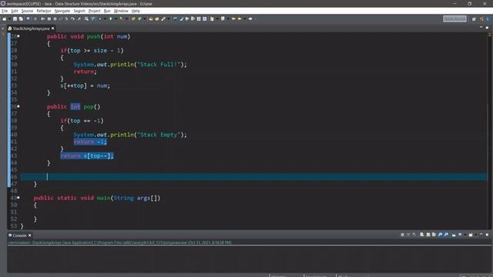This screenshot has height=277, width=493.
Task: Click the Back navigation arrow
Action: (x=240, y=18)
